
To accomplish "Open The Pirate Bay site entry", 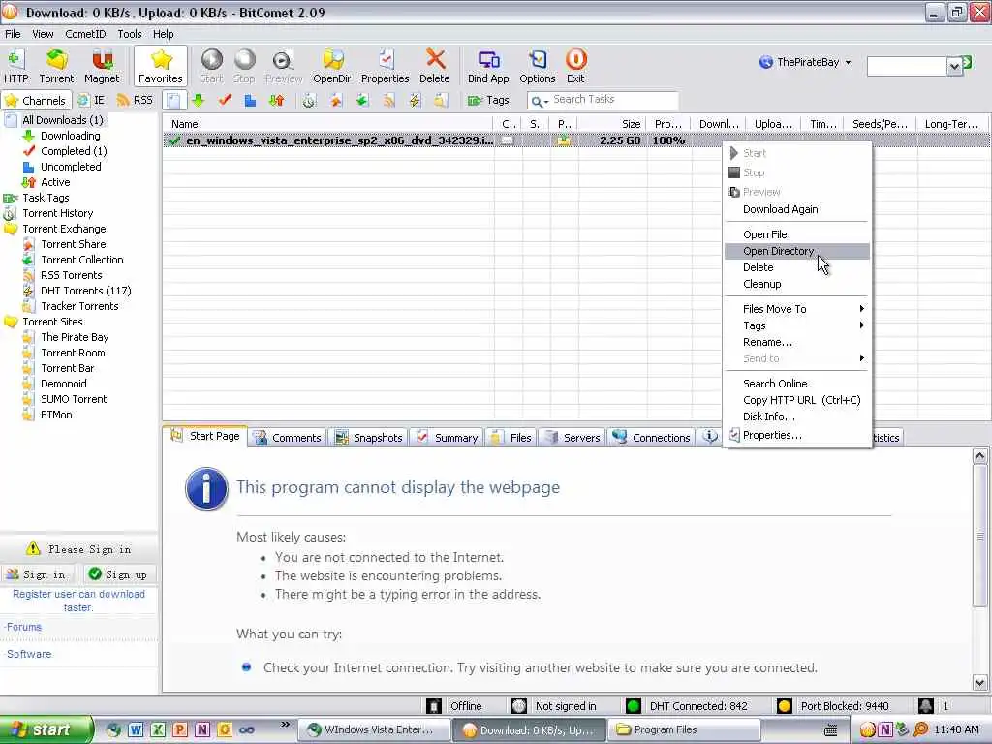I will (x=75, y=337).
